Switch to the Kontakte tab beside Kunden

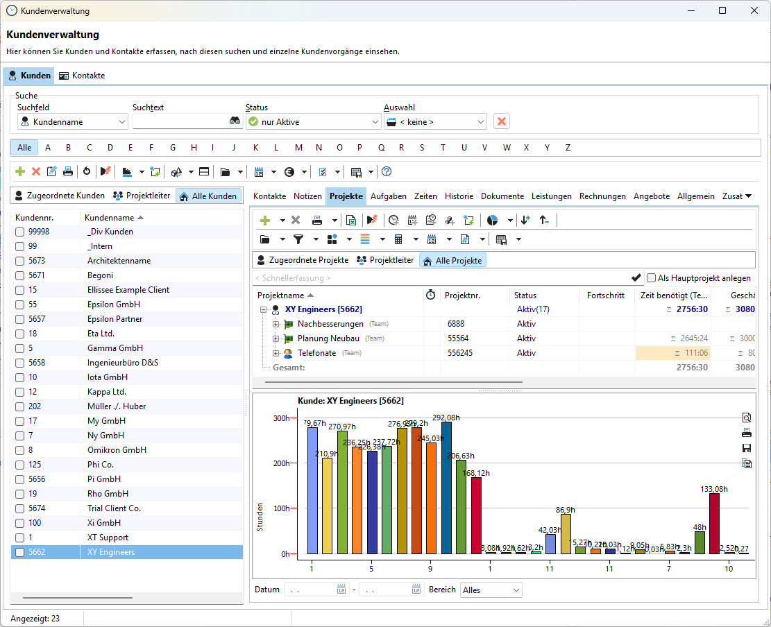pyautogui.click(x=82, y=76)
